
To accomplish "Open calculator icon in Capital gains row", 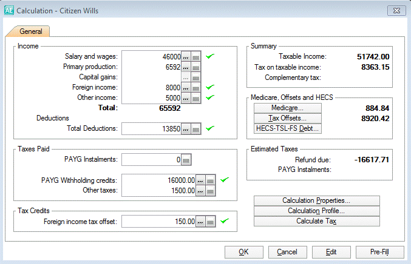I will [x=195, y=78].
